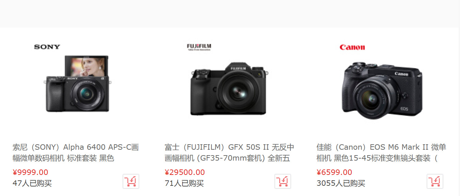Click the 47人已购买 purchase count
Viewport: 460px width, 196px height.
32,183
